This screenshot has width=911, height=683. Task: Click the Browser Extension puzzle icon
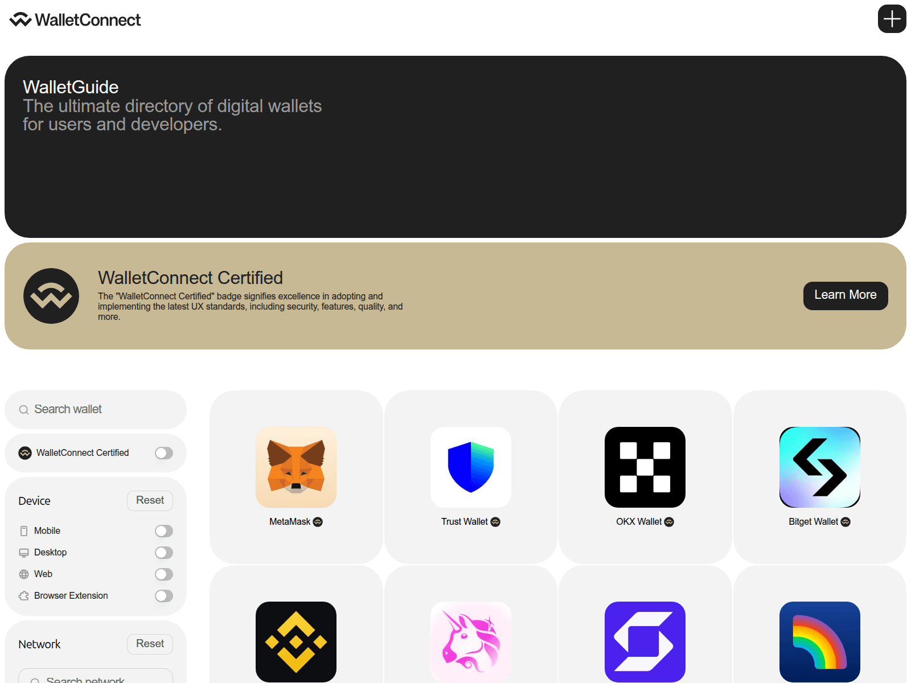pos(24,596)
